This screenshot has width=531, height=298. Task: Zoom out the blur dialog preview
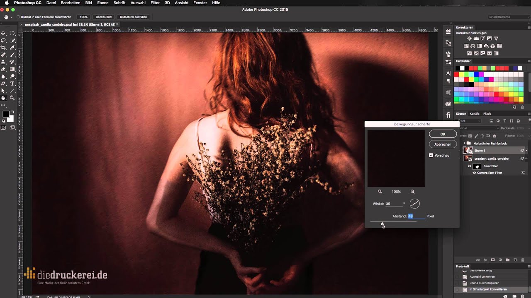click(380, 192)
